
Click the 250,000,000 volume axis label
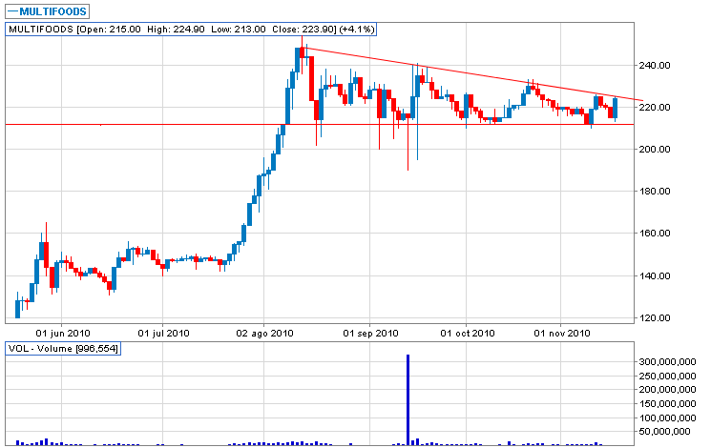[667, 376]
